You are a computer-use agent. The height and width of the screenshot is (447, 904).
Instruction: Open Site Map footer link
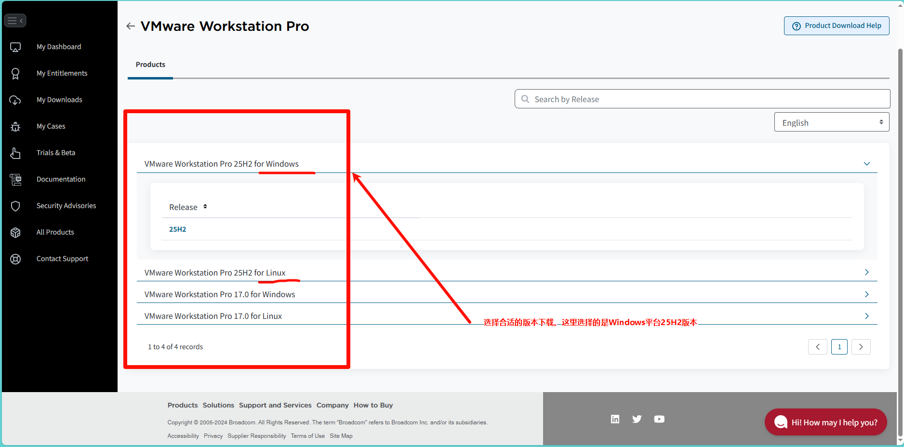[341, 436]
